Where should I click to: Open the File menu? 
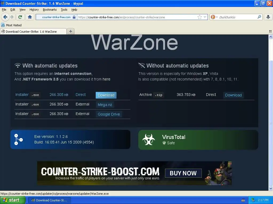tap(4, 10)
